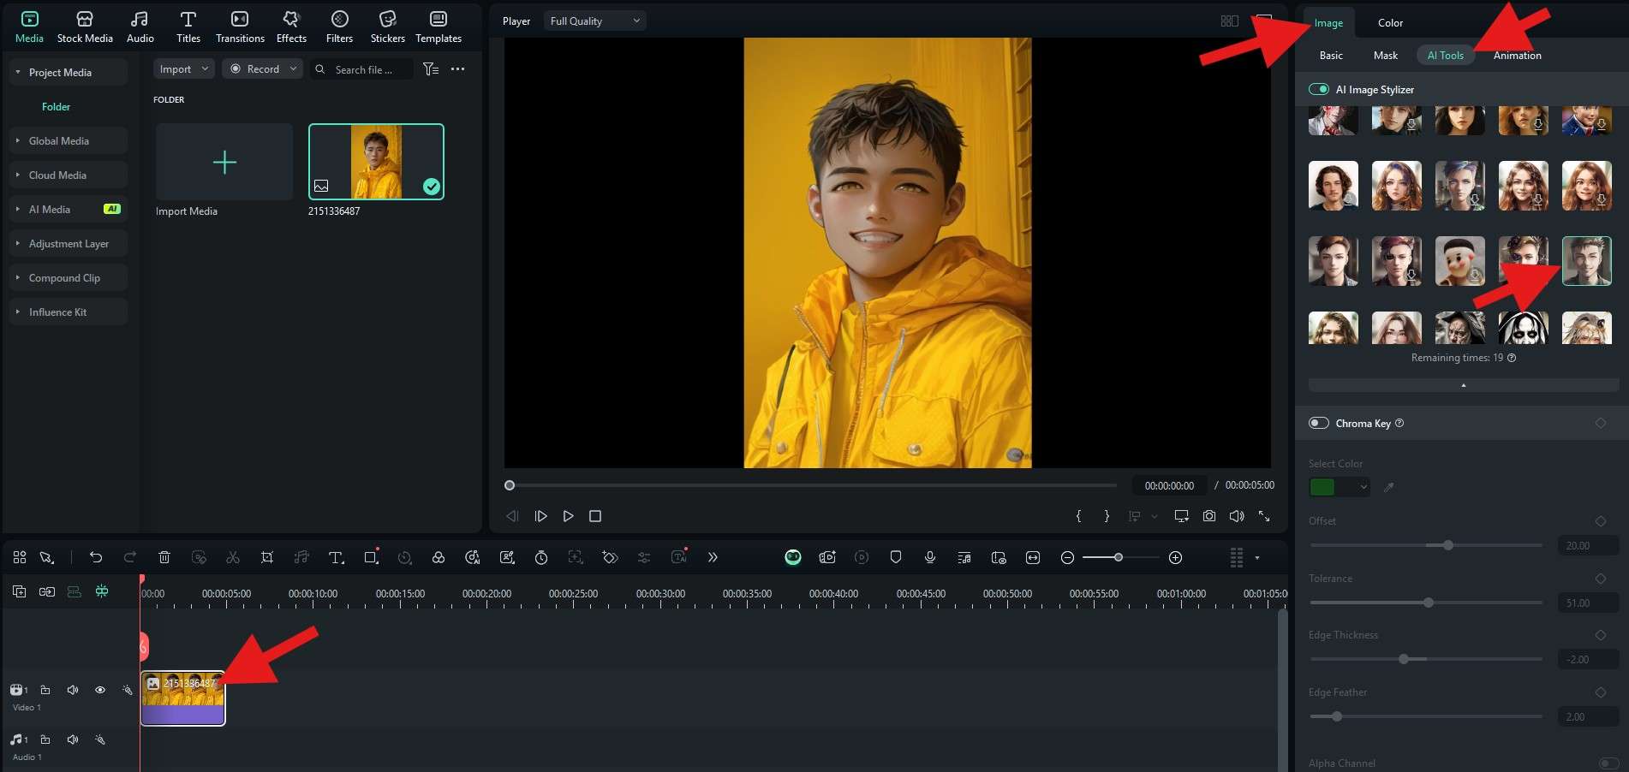Toggle off AI Image Stylizer switch
This screenshot has width=1629, height=772.
pos(1318,90)
